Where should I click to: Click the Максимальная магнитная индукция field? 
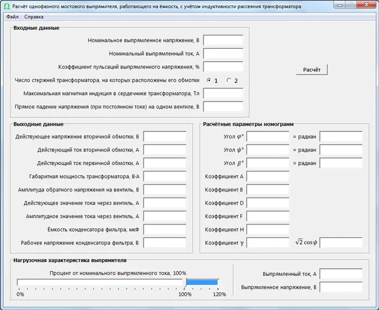(223, 94)
